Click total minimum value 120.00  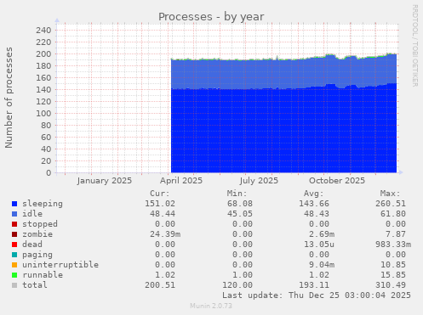point(237,285)
